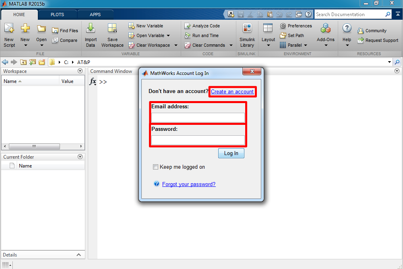Open the address bar path dropdown
The width and height of the screenshot is (403, 269).
pos(389,62)
